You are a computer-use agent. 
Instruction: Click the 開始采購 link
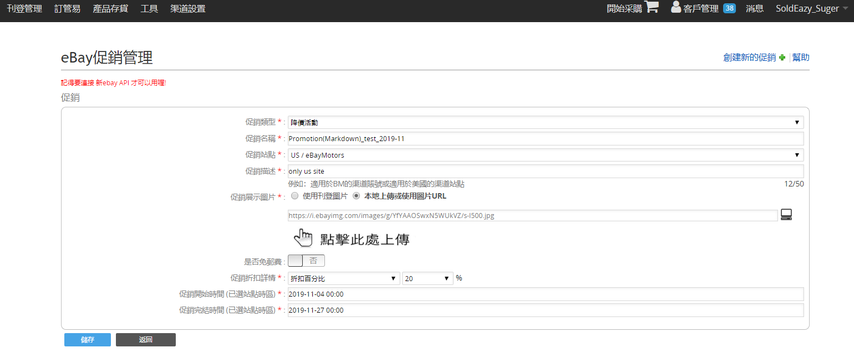pos(624,8)
